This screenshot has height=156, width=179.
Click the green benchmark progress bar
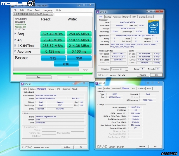52,73
